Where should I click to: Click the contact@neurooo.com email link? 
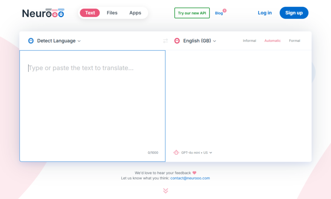click(190, 178)
